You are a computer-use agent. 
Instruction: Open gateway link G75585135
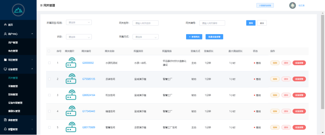[x=89, y=79]
